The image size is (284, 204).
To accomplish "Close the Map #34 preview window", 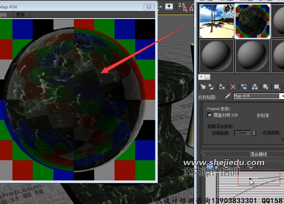I will coord(149,7).
